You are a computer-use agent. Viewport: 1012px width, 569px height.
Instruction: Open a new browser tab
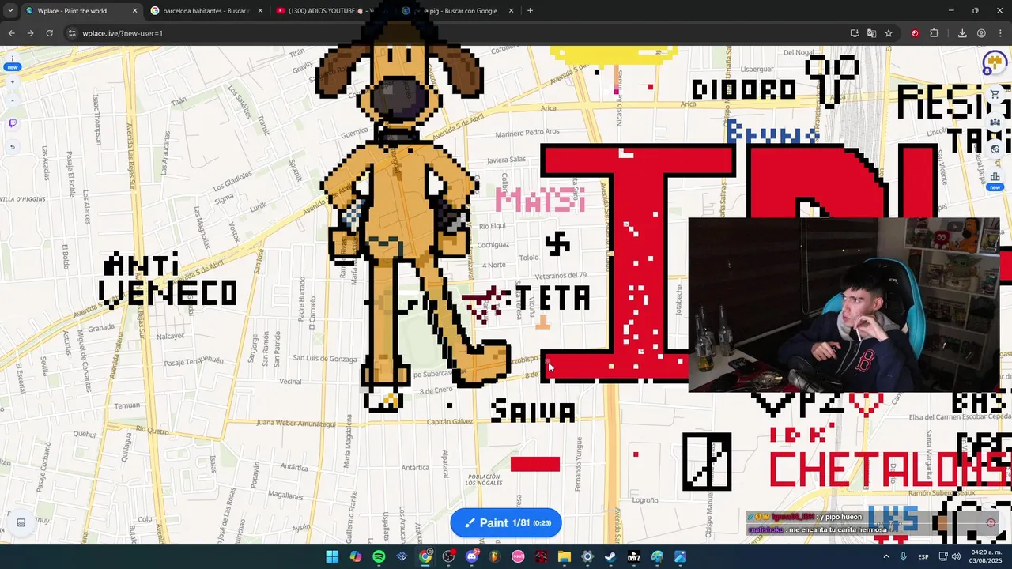(530, 11)
